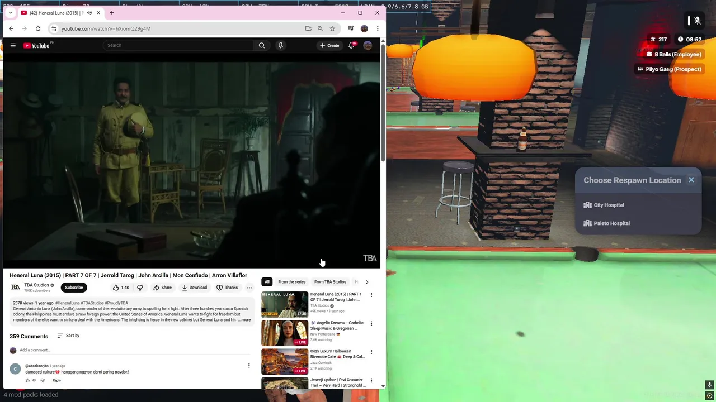
Task: Click the Download button
Action: tap(195, 288)
